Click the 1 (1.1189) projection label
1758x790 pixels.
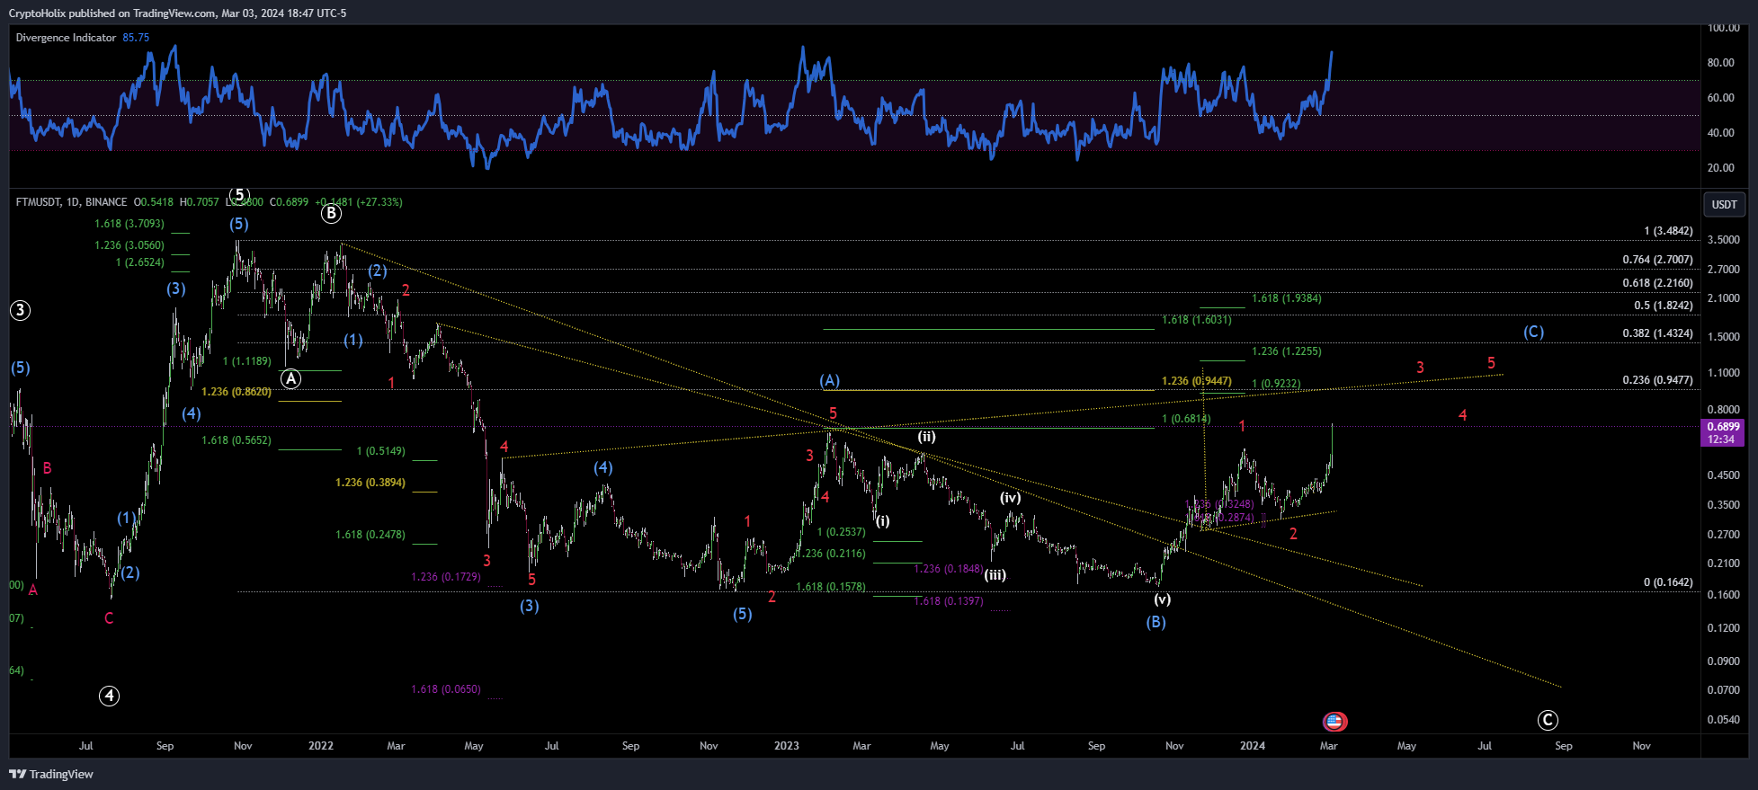pyautogui.click(x=246, y=361)
